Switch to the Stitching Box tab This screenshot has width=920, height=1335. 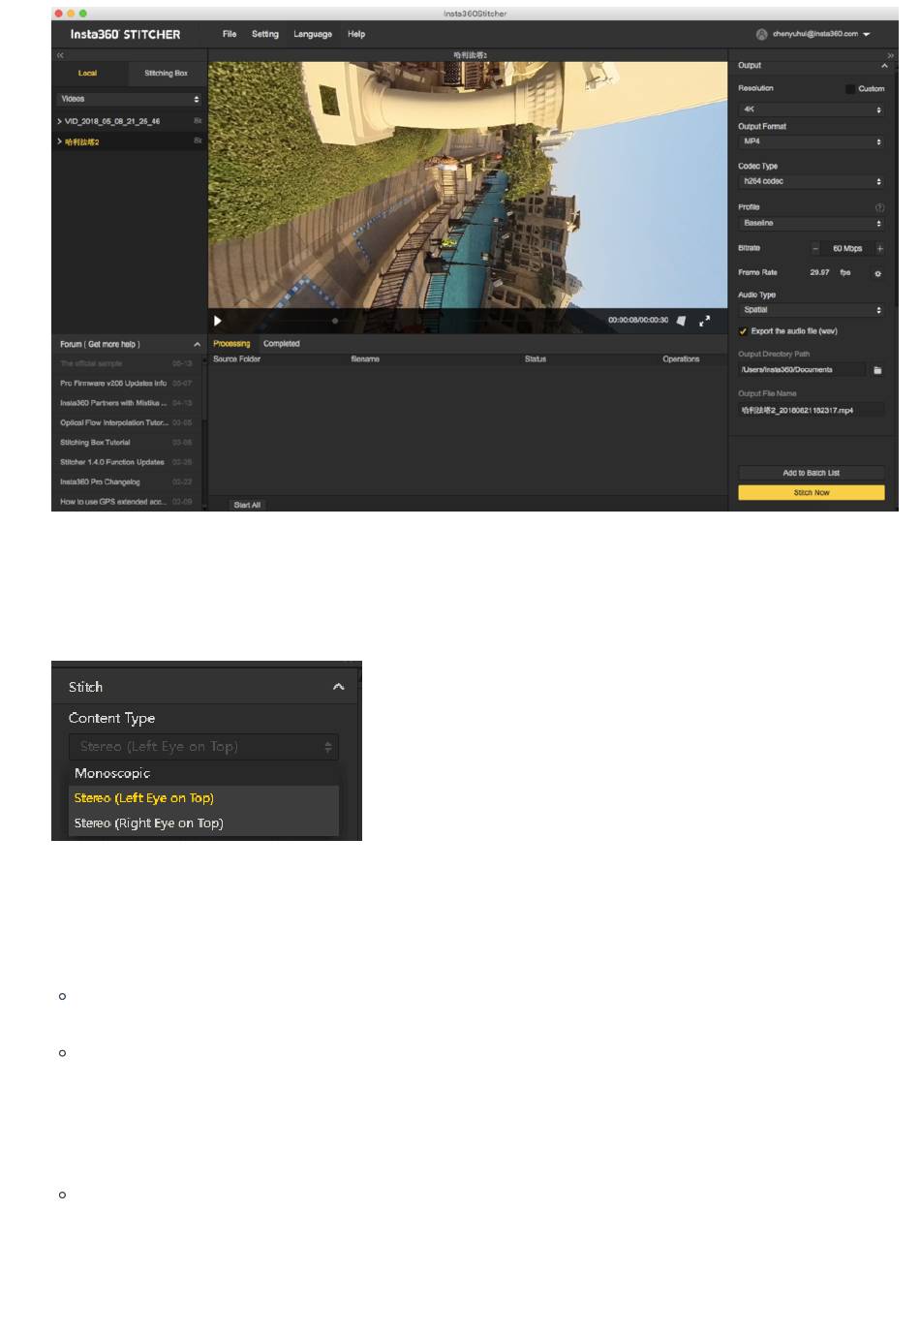[x=166, y=74]
